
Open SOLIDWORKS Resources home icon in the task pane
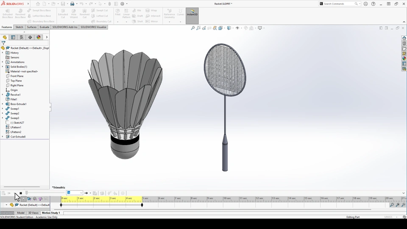(404, 38)
